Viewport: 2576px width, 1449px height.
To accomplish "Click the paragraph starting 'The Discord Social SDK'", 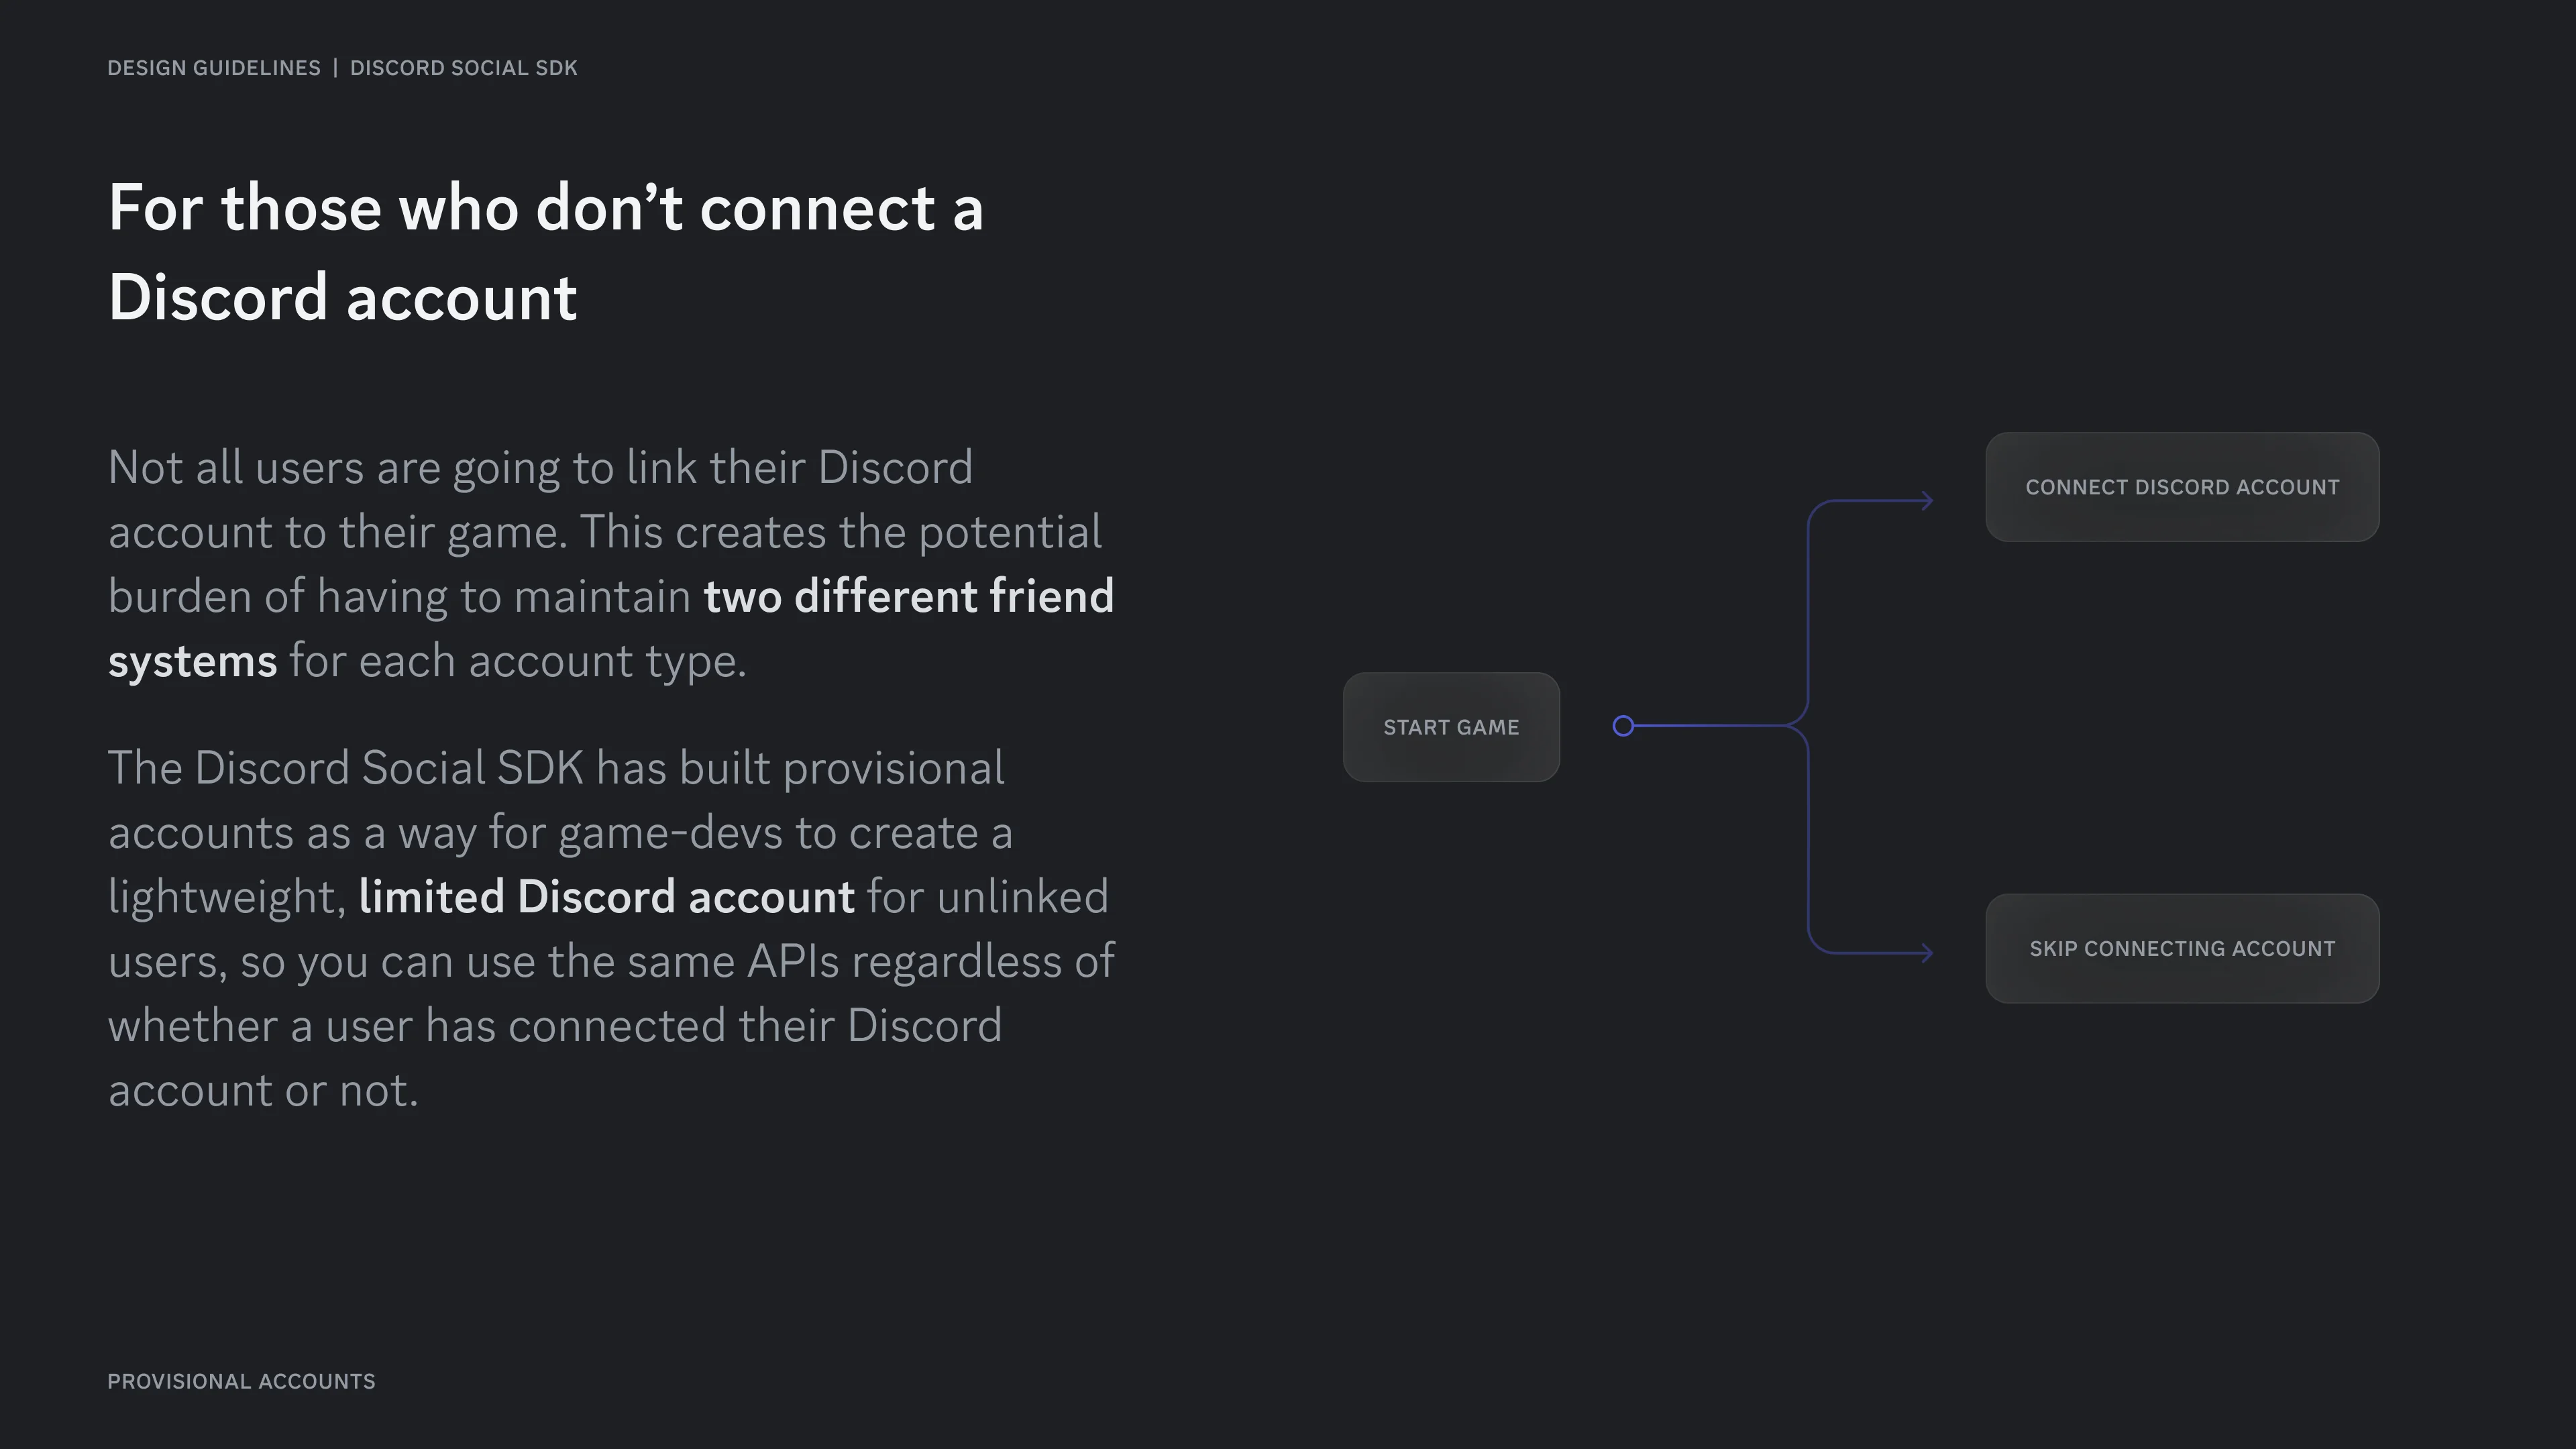I will click(x=611, y=929).
